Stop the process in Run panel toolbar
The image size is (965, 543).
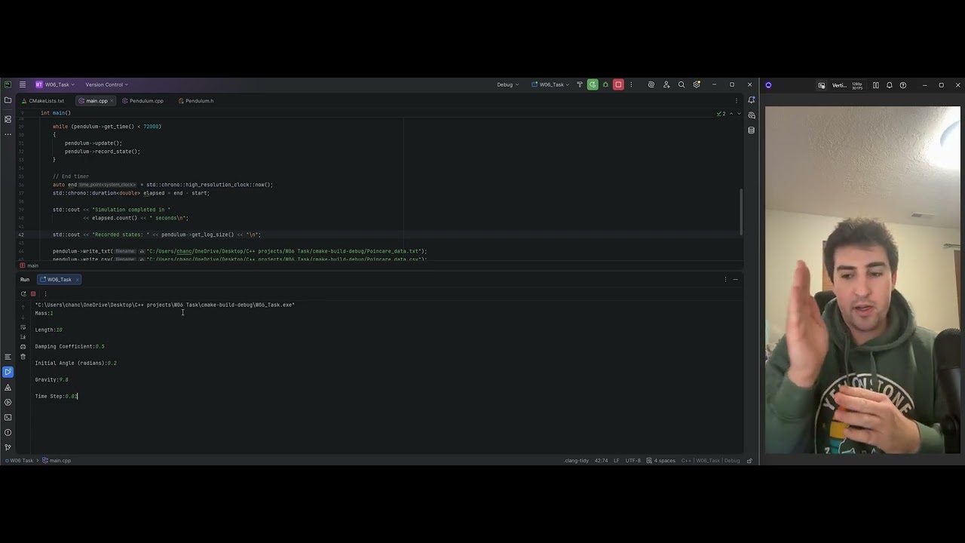(x=33, y=294)
